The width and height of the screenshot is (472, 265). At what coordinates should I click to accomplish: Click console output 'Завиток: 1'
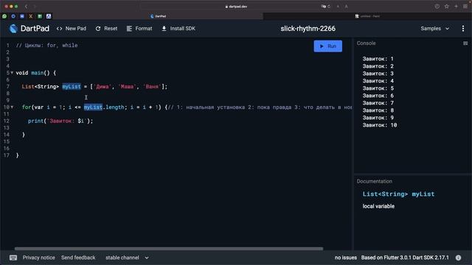click(378, 59)
